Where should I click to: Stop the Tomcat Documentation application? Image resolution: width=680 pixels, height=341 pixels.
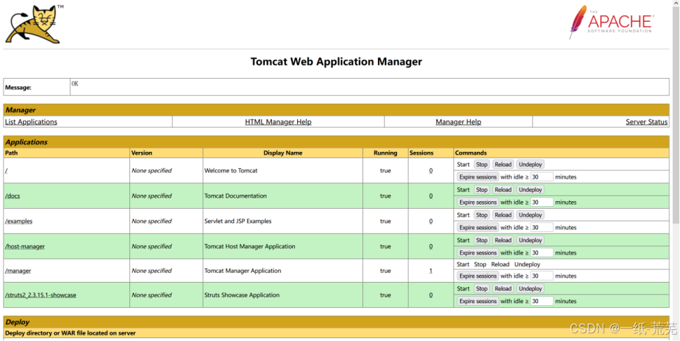[x=481, y=190]
